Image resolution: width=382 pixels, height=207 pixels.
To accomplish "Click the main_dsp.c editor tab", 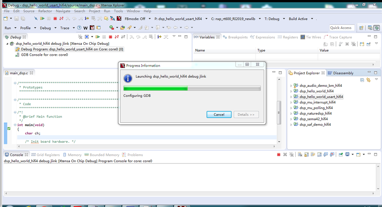I will (19, 73).
